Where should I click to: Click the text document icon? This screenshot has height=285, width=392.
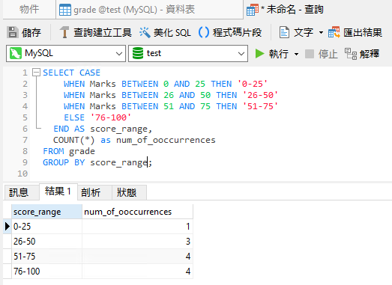[284, 32]
